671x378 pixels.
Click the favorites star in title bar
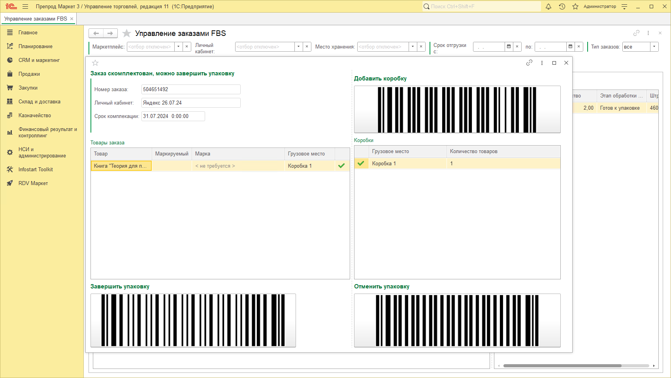pyautogui.click(x=575, y=6)
